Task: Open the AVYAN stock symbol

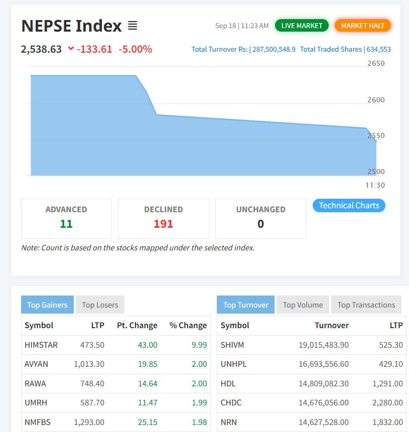Action: coord(37,364)
